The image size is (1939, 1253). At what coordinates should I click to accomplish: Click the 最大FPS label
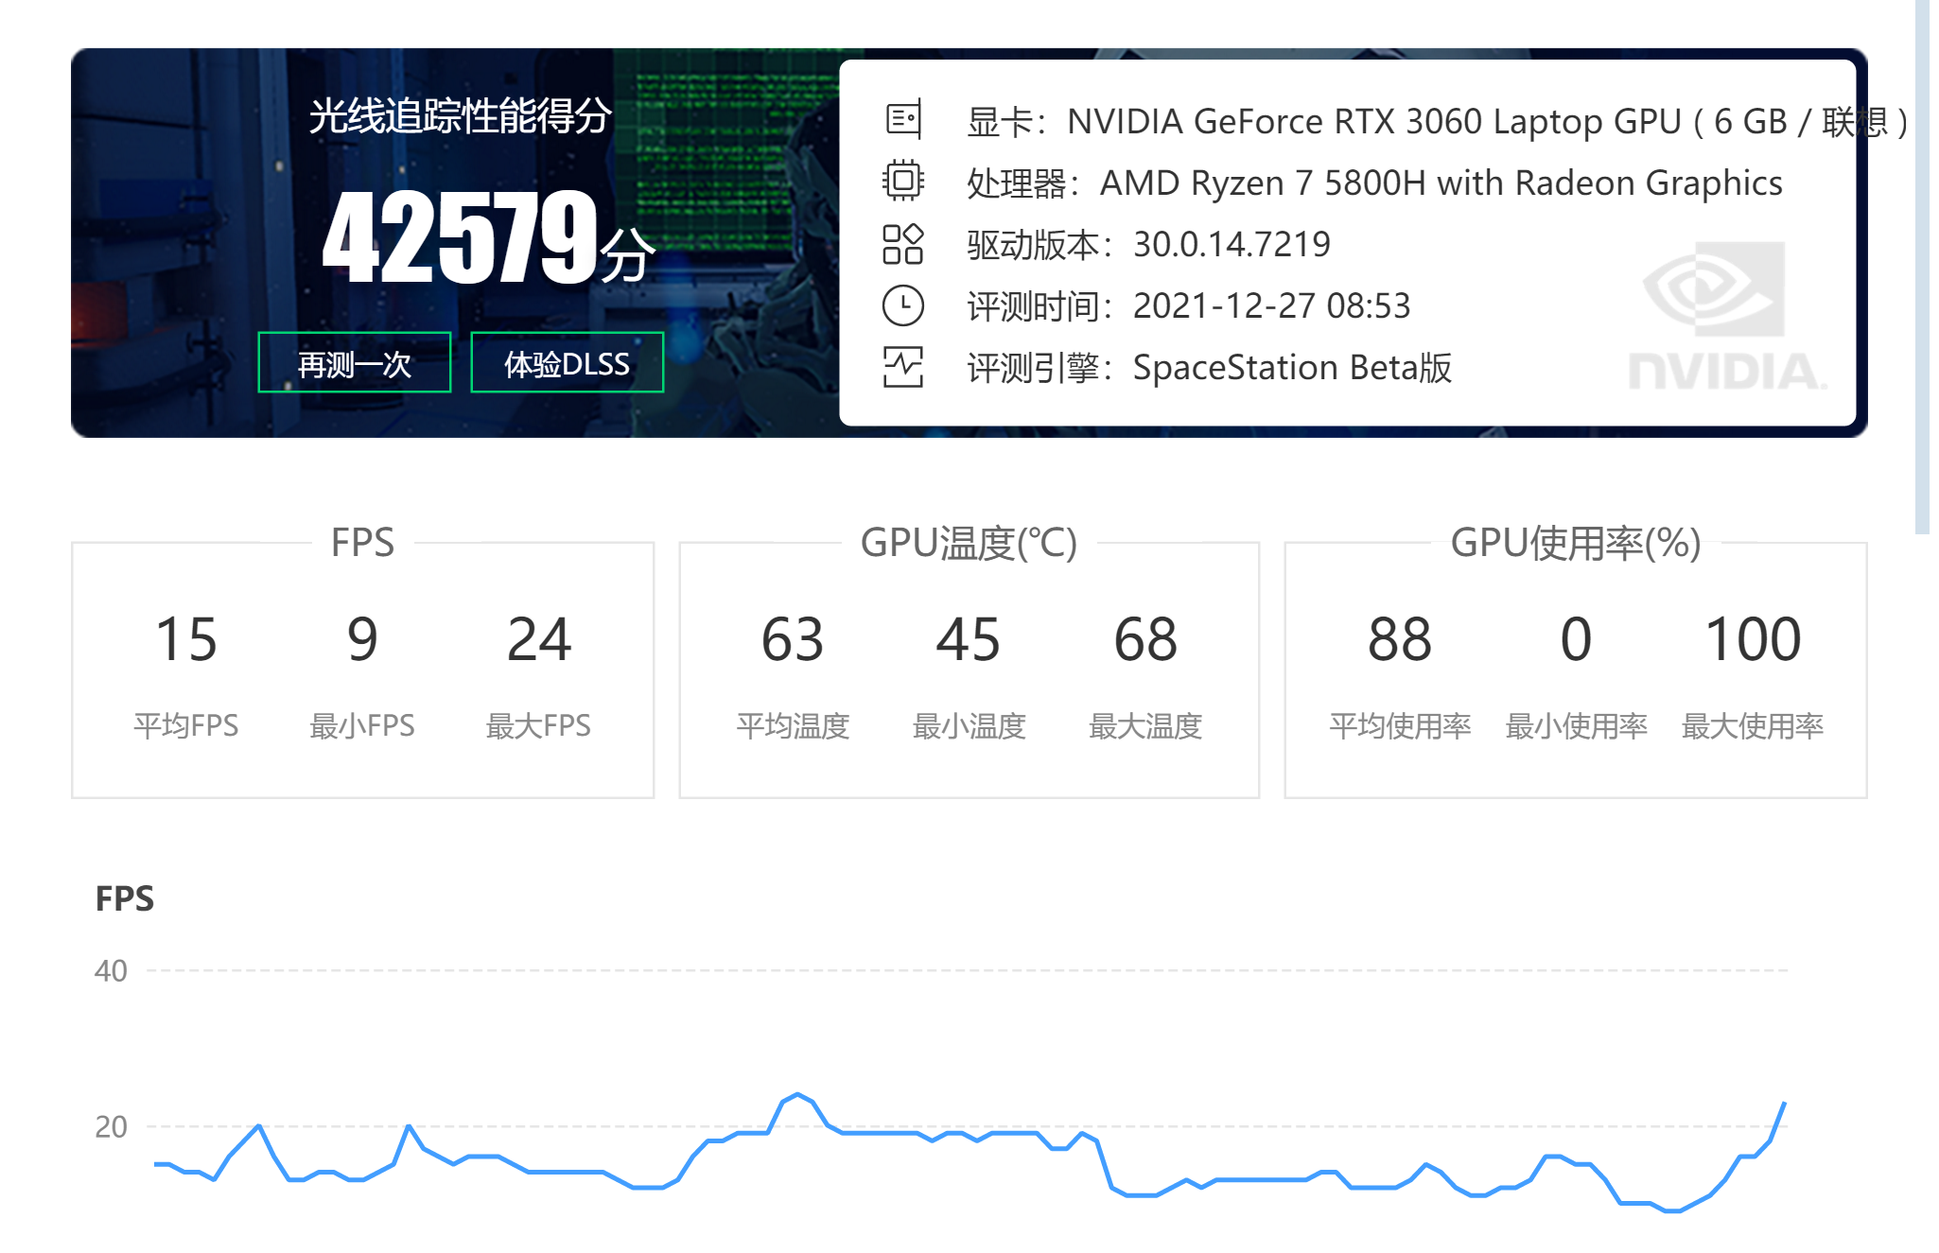pyautogui.click(x=538, y=725)
